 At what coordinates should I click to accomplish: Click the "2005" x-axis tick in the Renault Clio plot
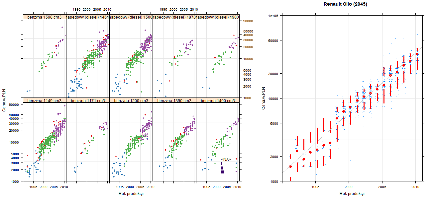click(x=382, y=187)
